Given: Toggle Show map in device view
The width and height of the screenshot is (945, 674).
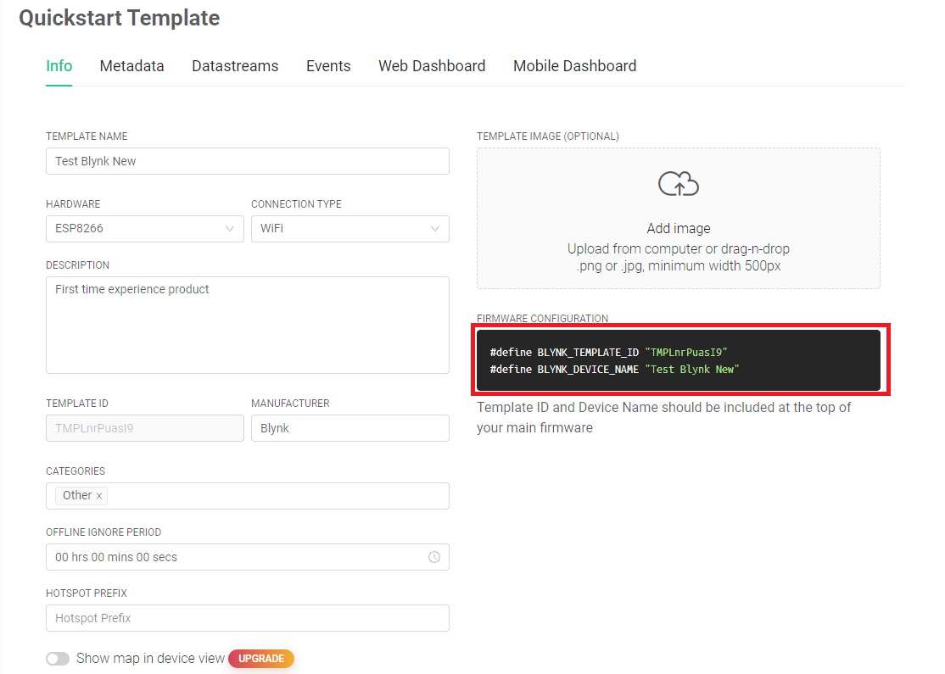Looking at the screenshot, I should tap(58, 659).
